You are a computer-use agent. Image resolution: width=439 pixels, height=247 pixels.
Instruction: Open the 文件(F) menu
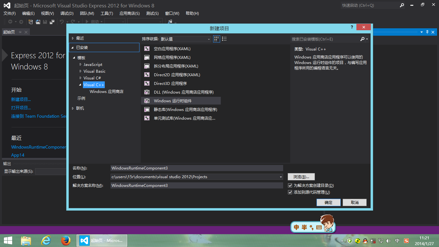[x=10, y=13]
